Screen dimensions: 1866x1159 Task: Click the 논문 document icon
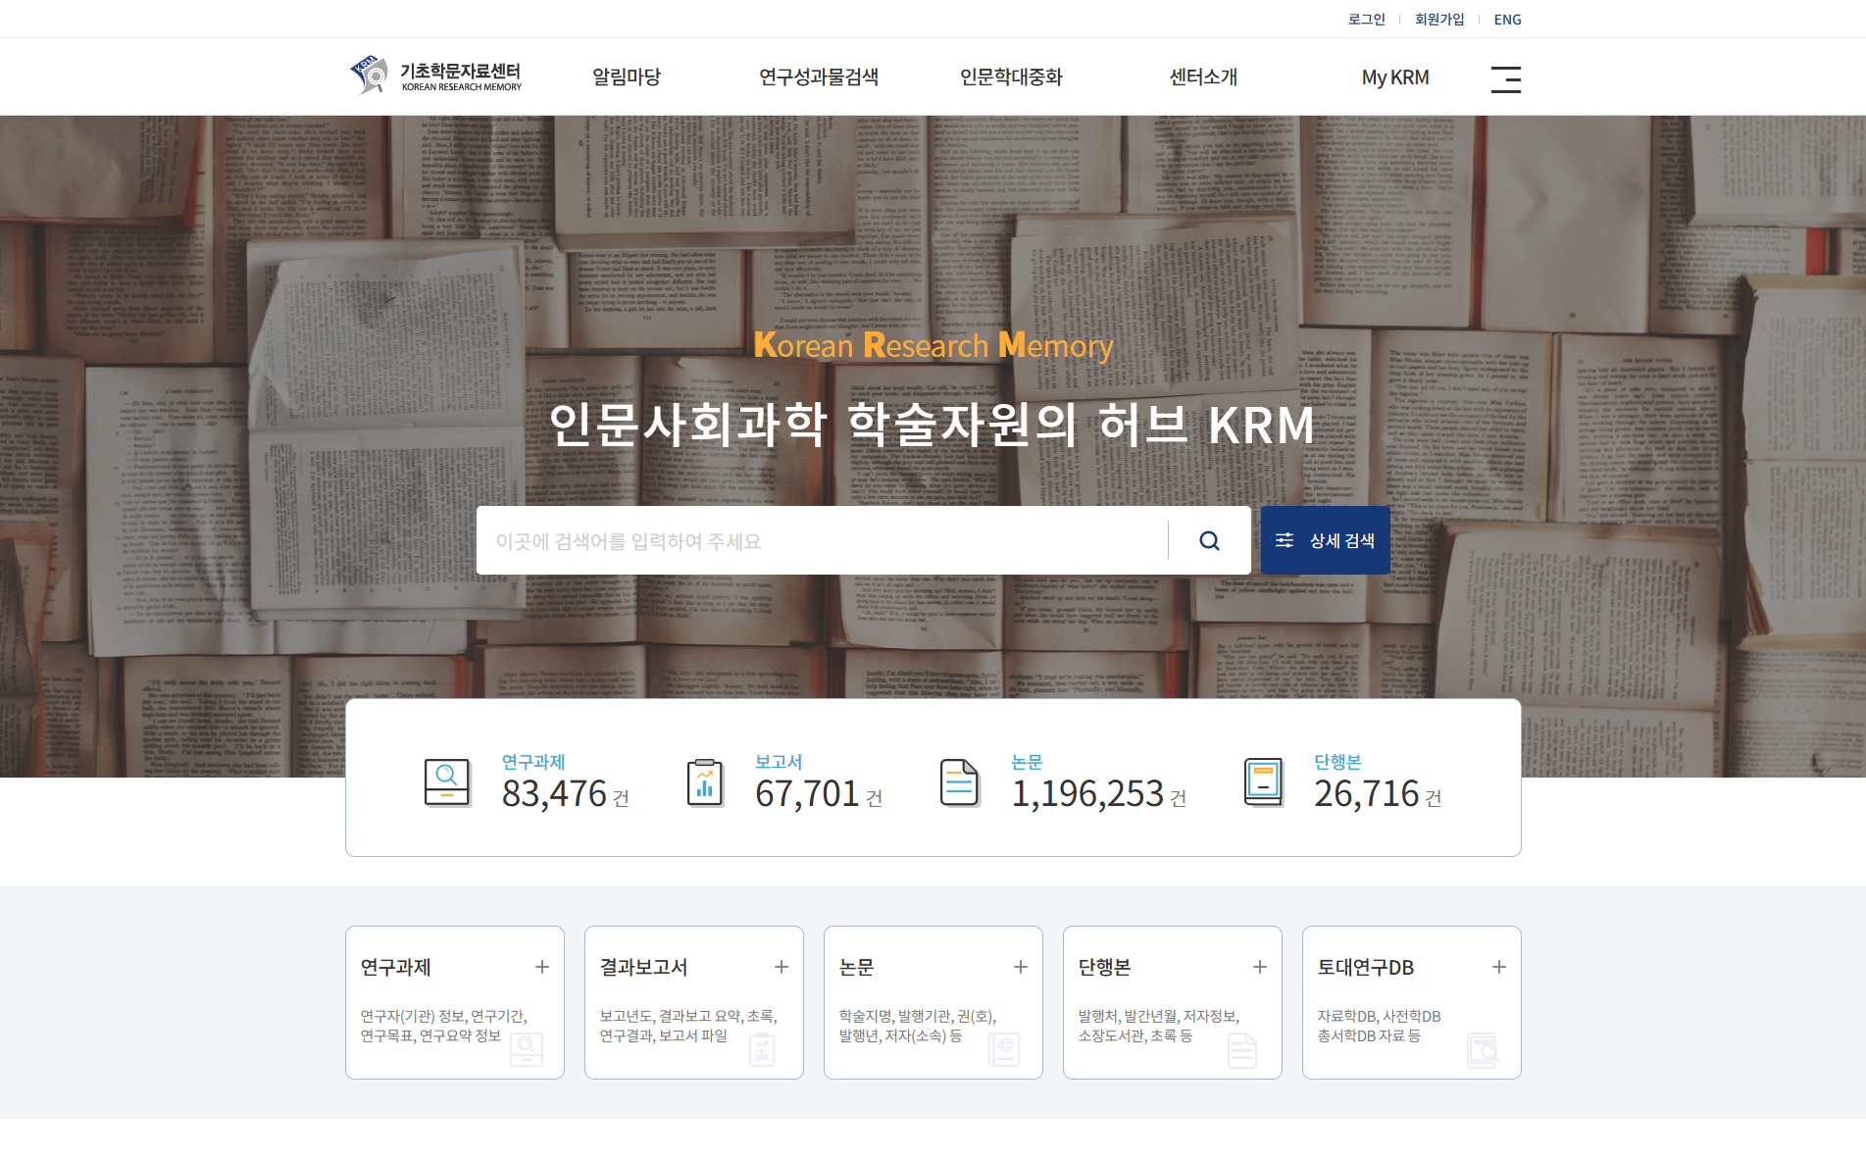click(x=959, y=782)
